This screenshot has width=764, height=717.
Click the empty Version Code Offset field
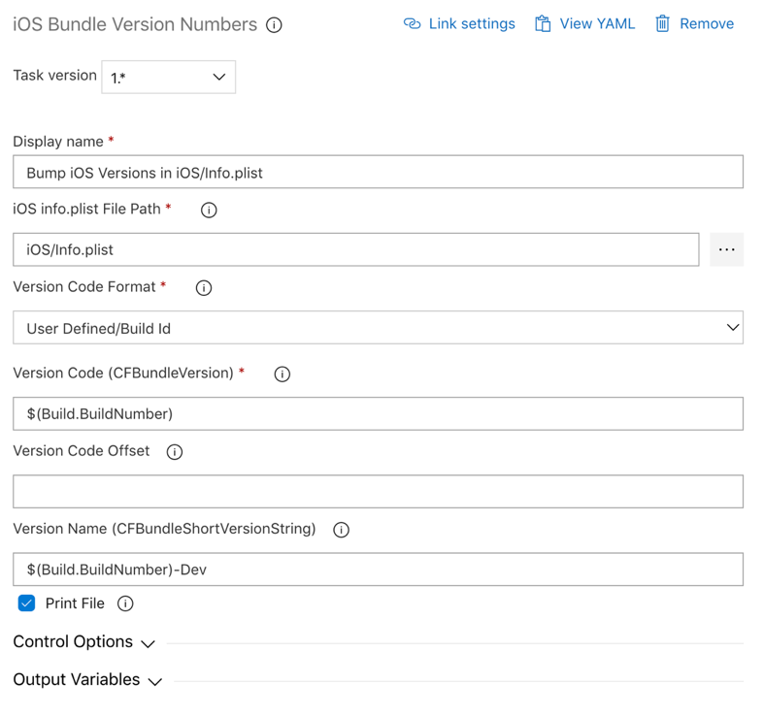click(x=378, y=492)
